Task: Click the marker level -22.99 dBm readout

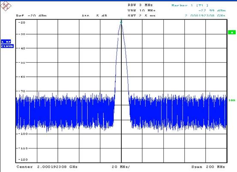Action: click(x=212, y=11)
